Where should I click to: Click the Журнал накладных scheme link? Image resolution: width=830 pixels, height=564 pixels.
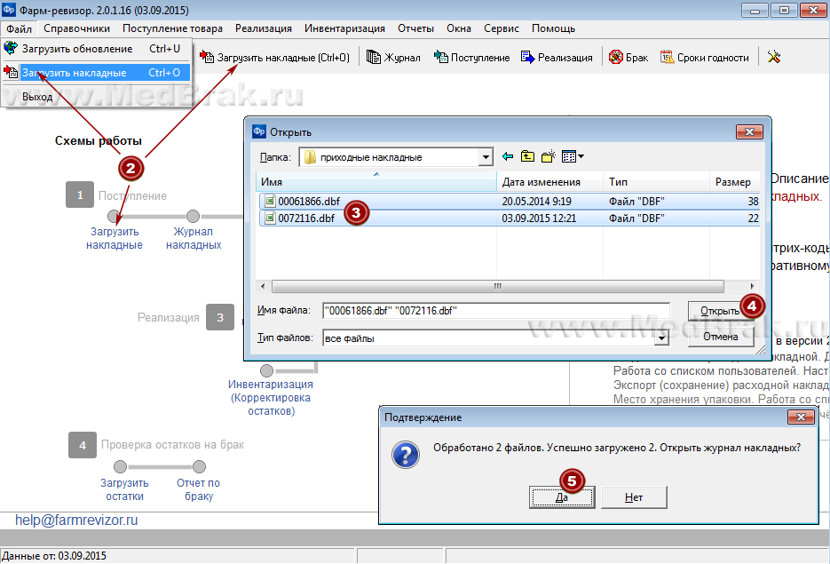pos(194,238)
